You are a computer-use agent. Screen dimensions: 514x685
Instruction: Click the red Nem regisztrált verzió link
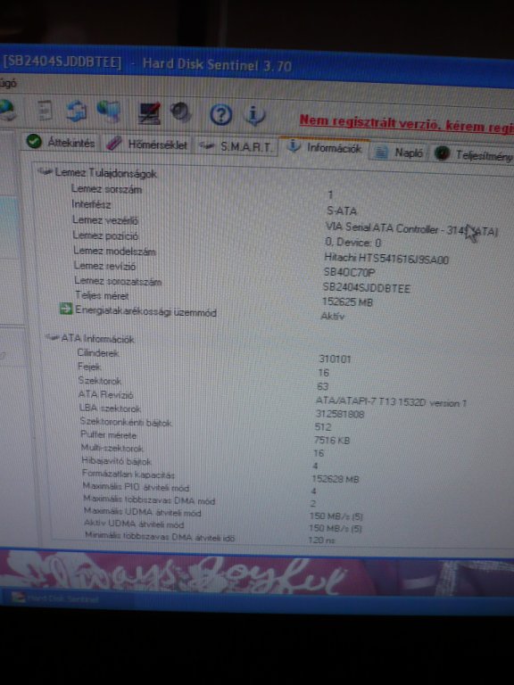[x=407, y=124]
